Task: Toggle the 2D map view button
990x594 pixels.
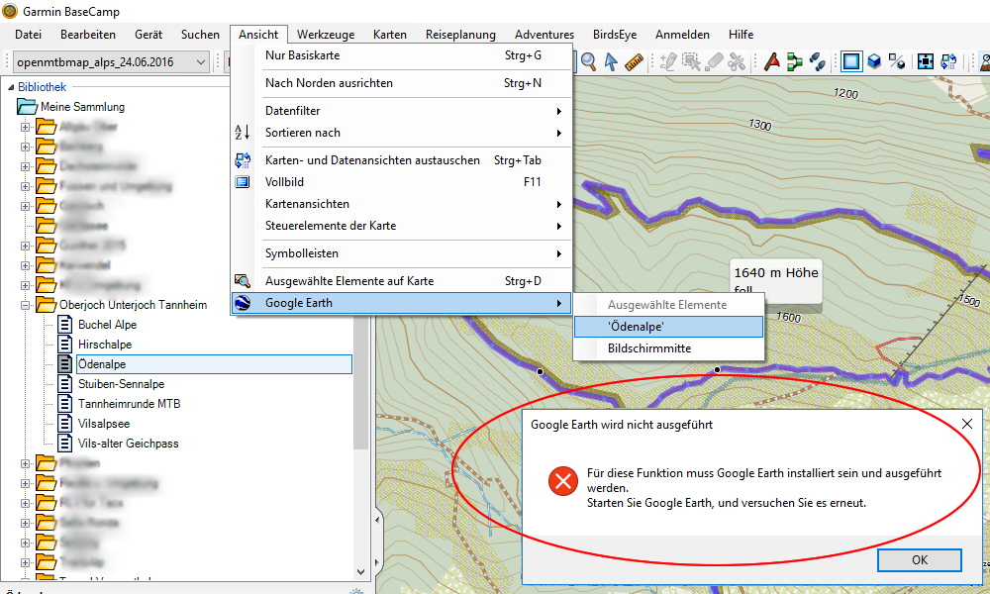Action: pos(850,62)
